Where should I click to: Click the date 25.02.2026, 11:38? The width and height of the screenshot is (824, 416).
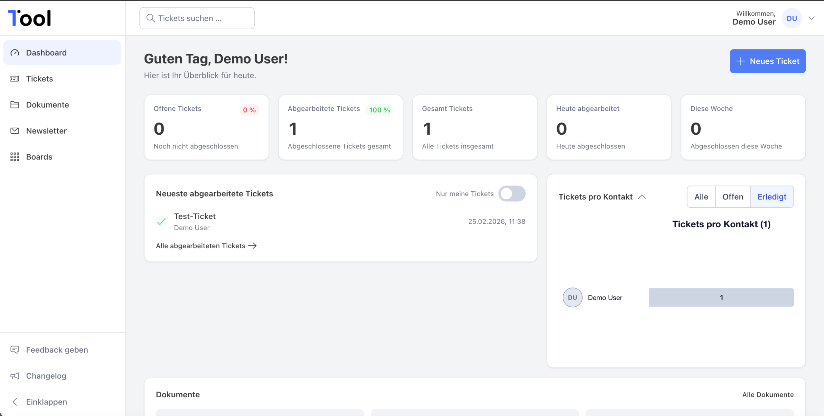pyautogui.click(x=497, y=222)
